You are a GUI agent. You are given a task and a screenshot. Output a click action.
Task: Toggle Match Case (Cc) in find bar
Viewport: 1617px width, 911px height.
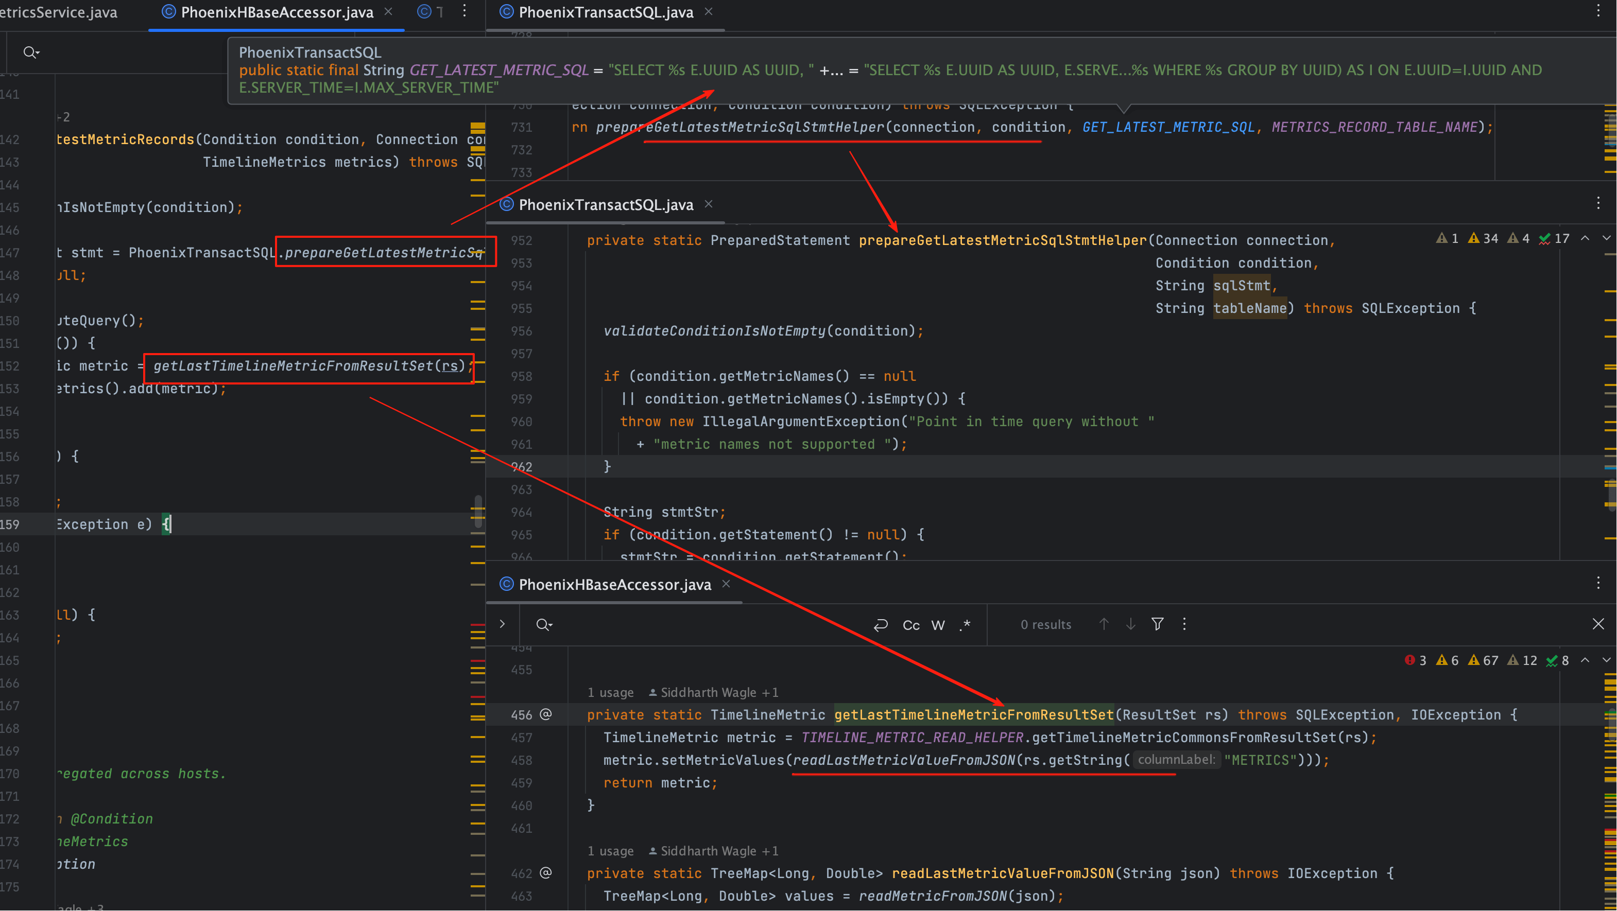(911, 625)
